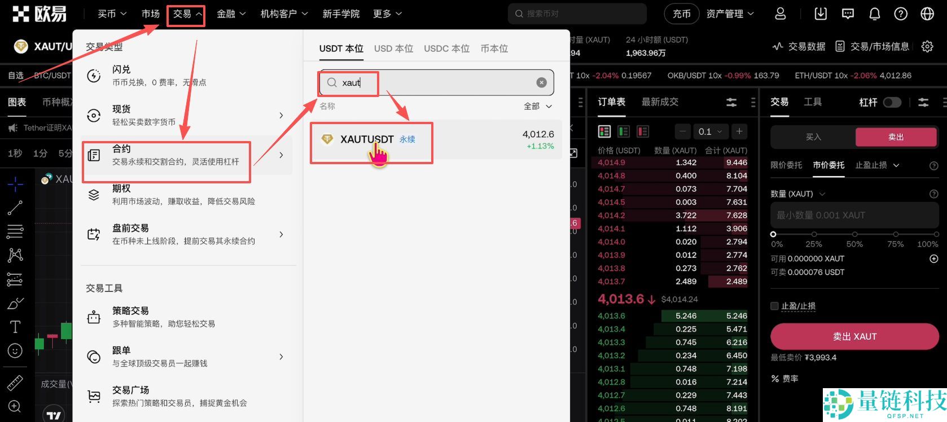This screenshot has height=422, width=947.
Task: Switch to the USDC-margined tab
Action: pos(446,49)
